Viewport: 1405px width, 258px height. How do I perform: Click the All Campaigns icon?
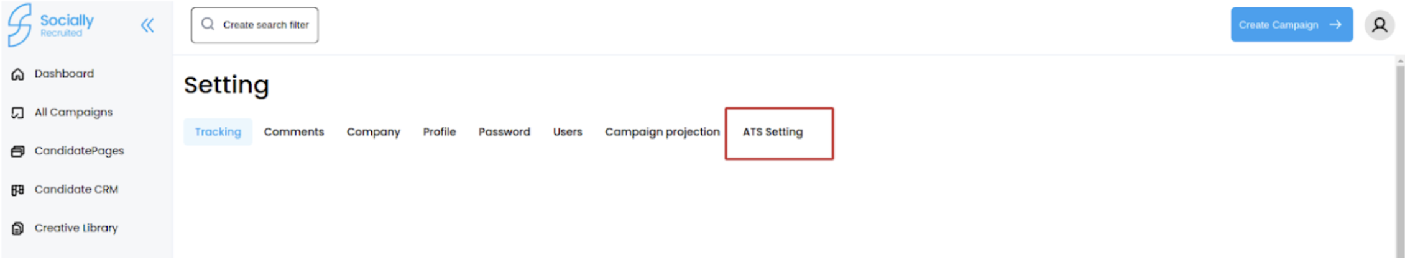pos(18,113)
